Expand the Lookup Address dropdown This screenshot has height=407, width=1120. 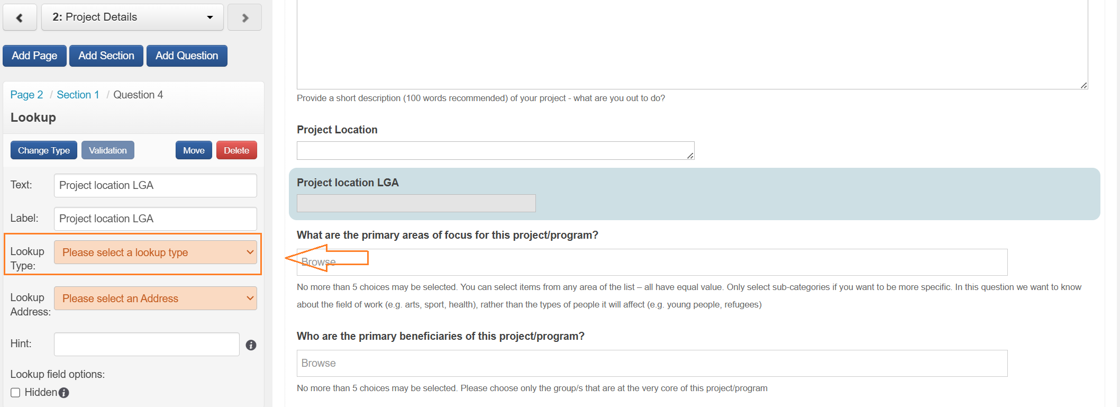155,299
